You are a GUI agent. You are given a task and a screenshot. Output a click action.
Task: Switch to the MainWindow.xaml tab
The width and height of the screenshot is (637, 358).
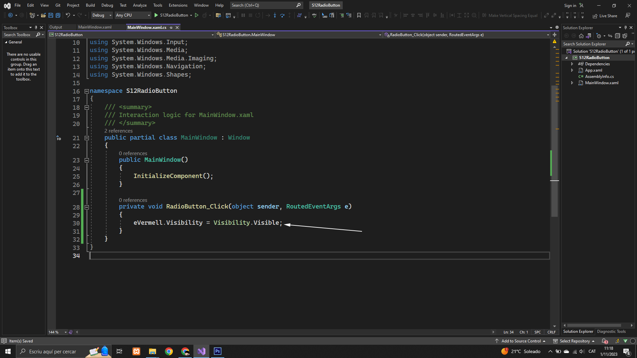[x=95, y=27]
